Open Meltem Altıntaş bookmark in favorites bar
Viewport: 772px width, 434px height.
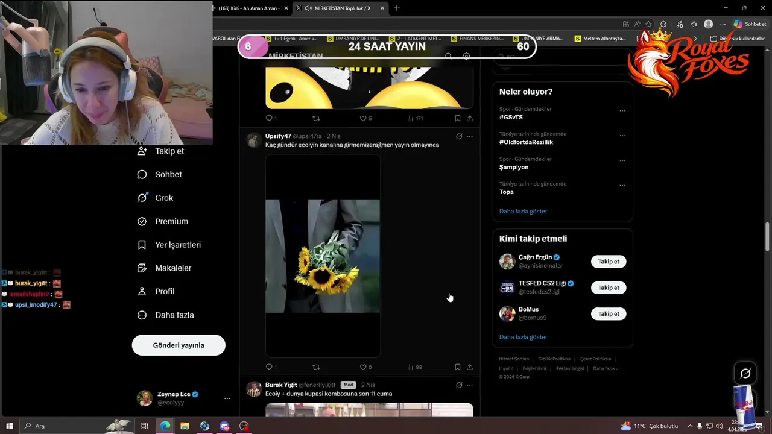click(x=600, y=39)
